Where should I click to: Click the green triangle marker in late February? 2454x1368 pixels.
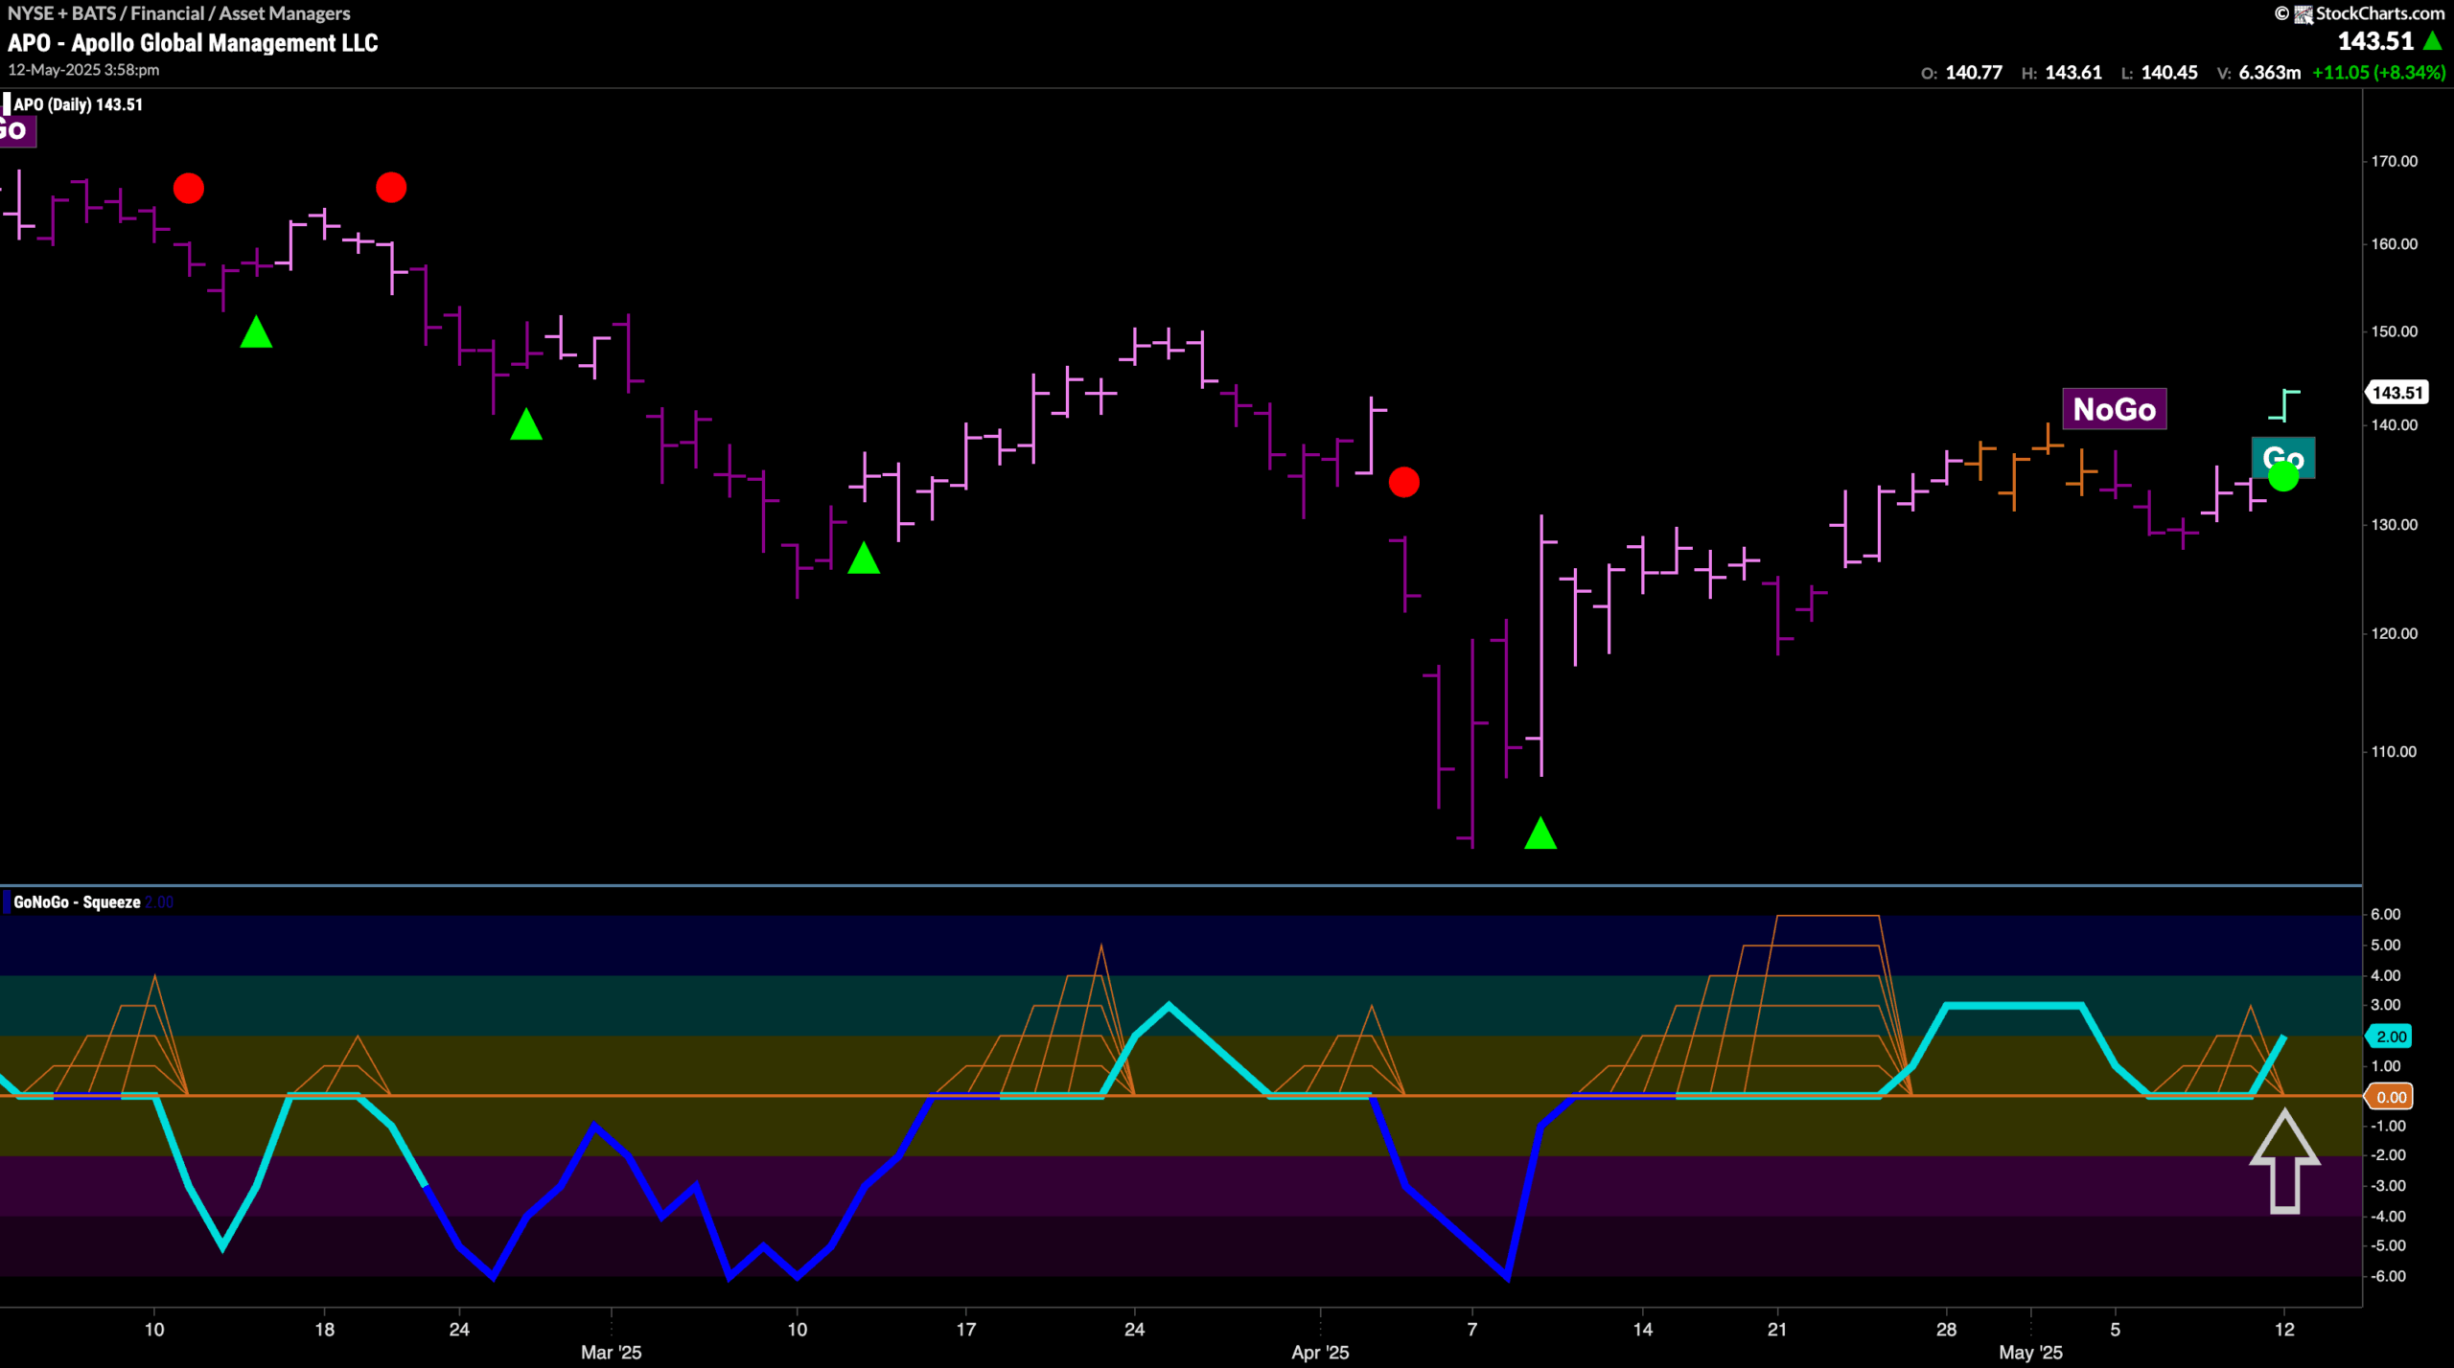click(526, 424)
